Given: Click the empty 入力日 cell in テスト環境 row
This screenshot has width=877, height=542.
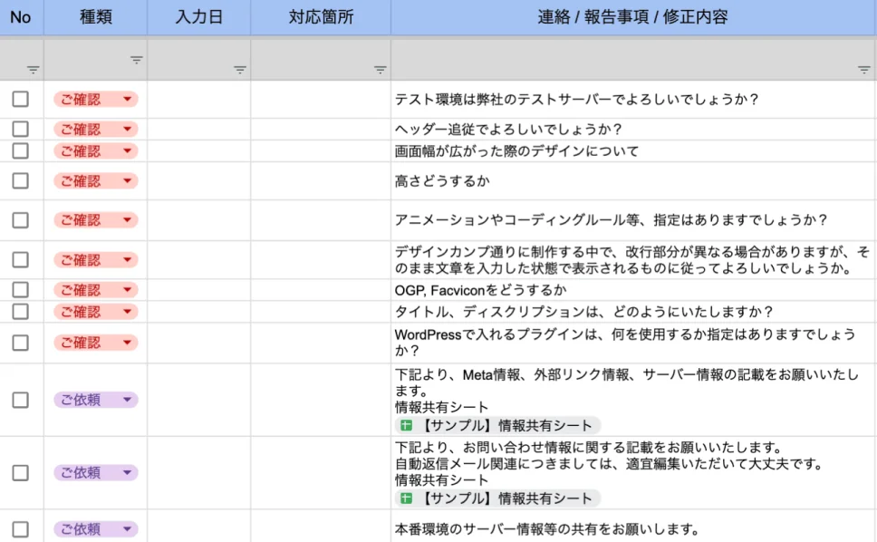Looking at the screenshot, I should coord(199,99).
